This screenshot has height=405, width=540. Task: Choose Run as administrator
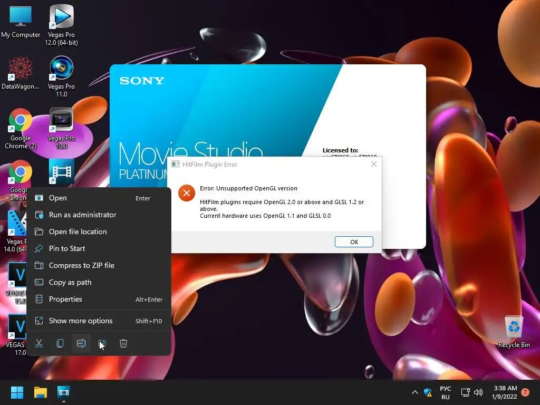pyautogui.click(x=99, y=215)
